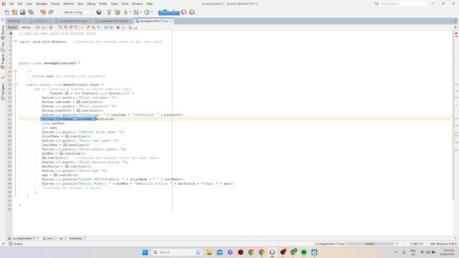The width and height of the screenshot is (459, 258).
Task: Jump to Last Edit in editor toolbar
Action: click(x=38, y=27)
